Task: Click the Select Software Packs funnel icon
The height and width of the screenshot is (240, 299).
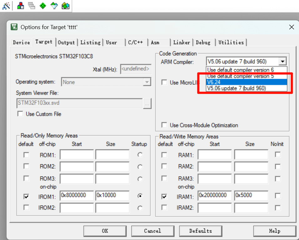Action: click(54, 5)
